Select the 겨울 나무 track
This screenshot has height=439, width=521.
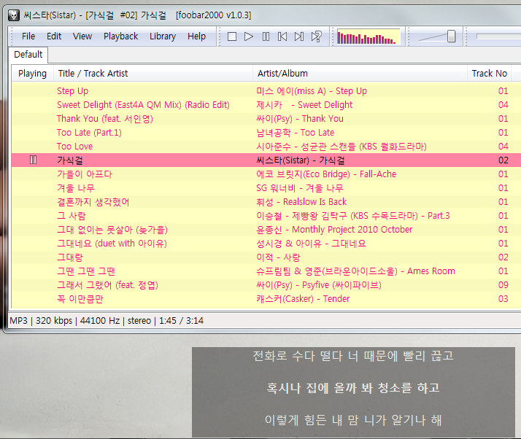pyautogui.click(x=76, y=188)
